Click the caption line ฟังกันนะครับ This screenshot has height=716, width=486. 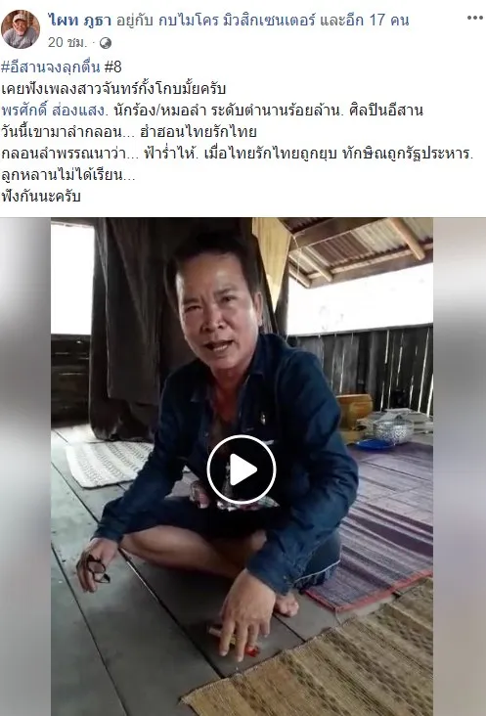(41, 197)
